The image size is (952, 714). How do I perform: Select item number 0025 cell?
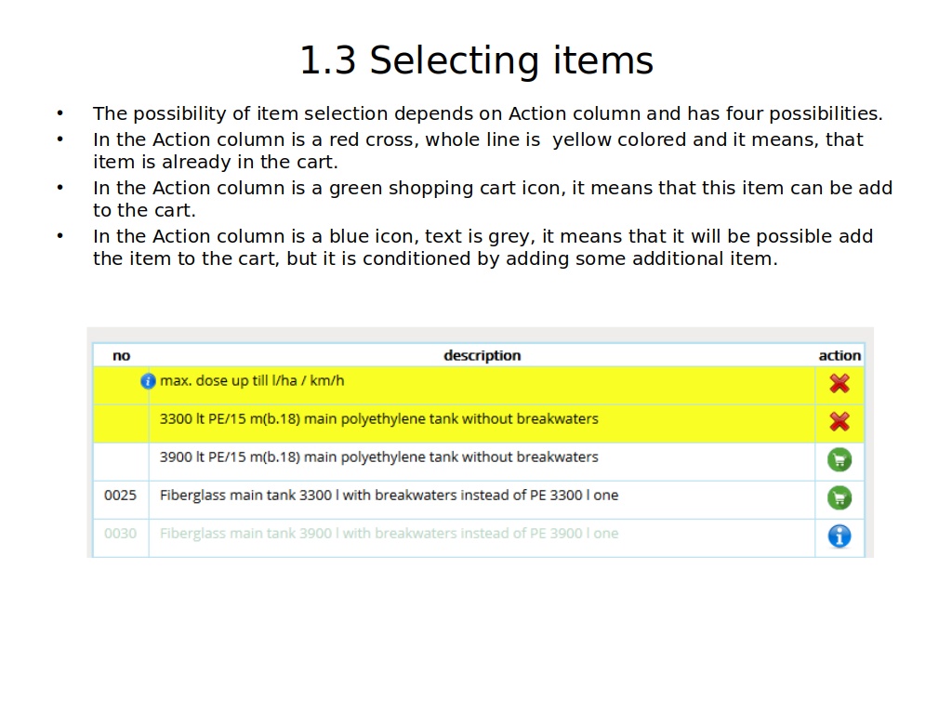coord(120,496)
